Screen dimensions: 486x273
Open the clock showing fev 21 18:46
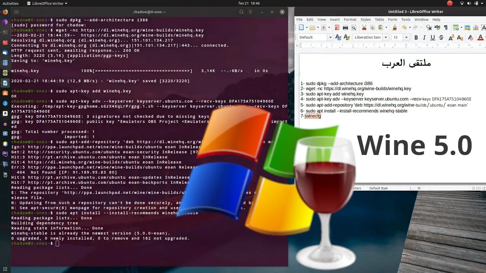pyautogui.click(x=249, y=3)
